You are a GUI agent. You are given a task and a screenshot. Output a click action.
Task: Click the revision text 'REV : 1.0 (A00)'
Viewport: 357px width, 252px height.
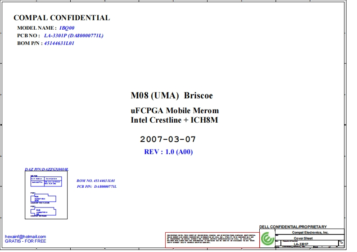(168, 152)
